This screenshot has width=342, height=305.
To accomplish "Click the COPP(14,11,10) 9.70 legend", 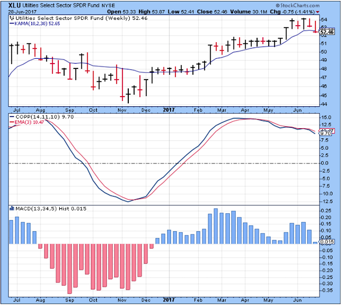I will (42, 117).
